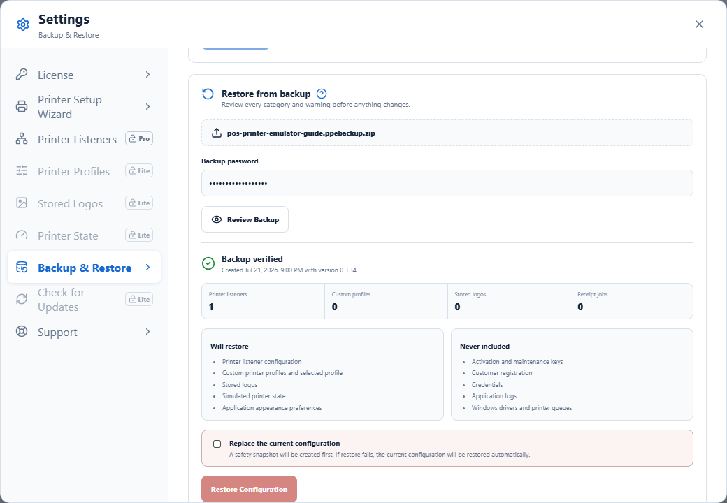The width and height of the screenshot is (727, 503).
Task: Click the Printer Profiles sliders icon
Action: [x=22, y=171]
